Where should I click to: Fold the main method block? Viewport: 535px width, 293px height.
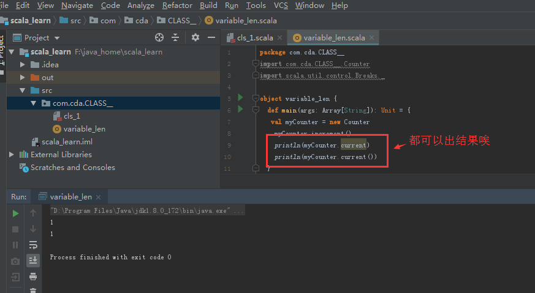pos(256,109)
